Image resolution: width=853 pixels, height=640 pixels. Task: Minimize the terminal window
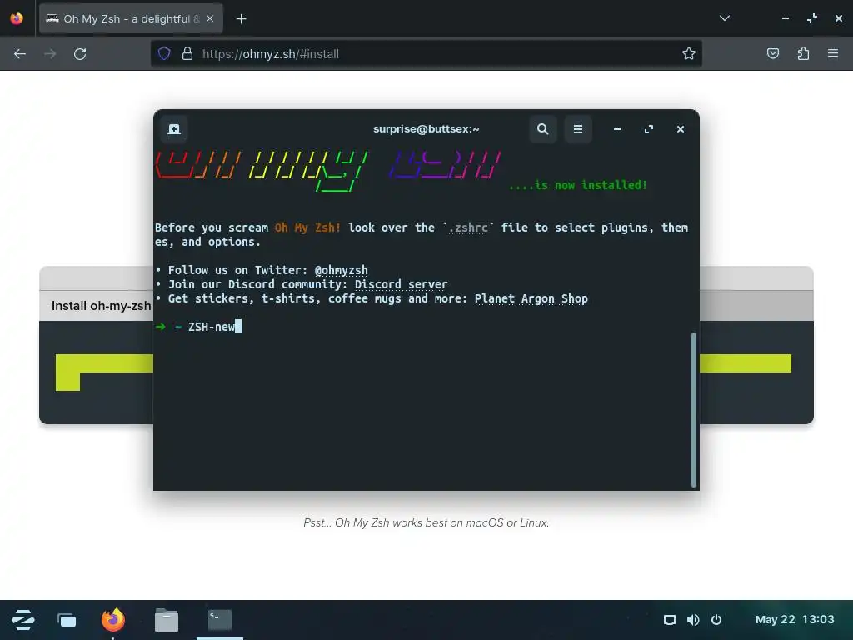(x=617, y=129)
